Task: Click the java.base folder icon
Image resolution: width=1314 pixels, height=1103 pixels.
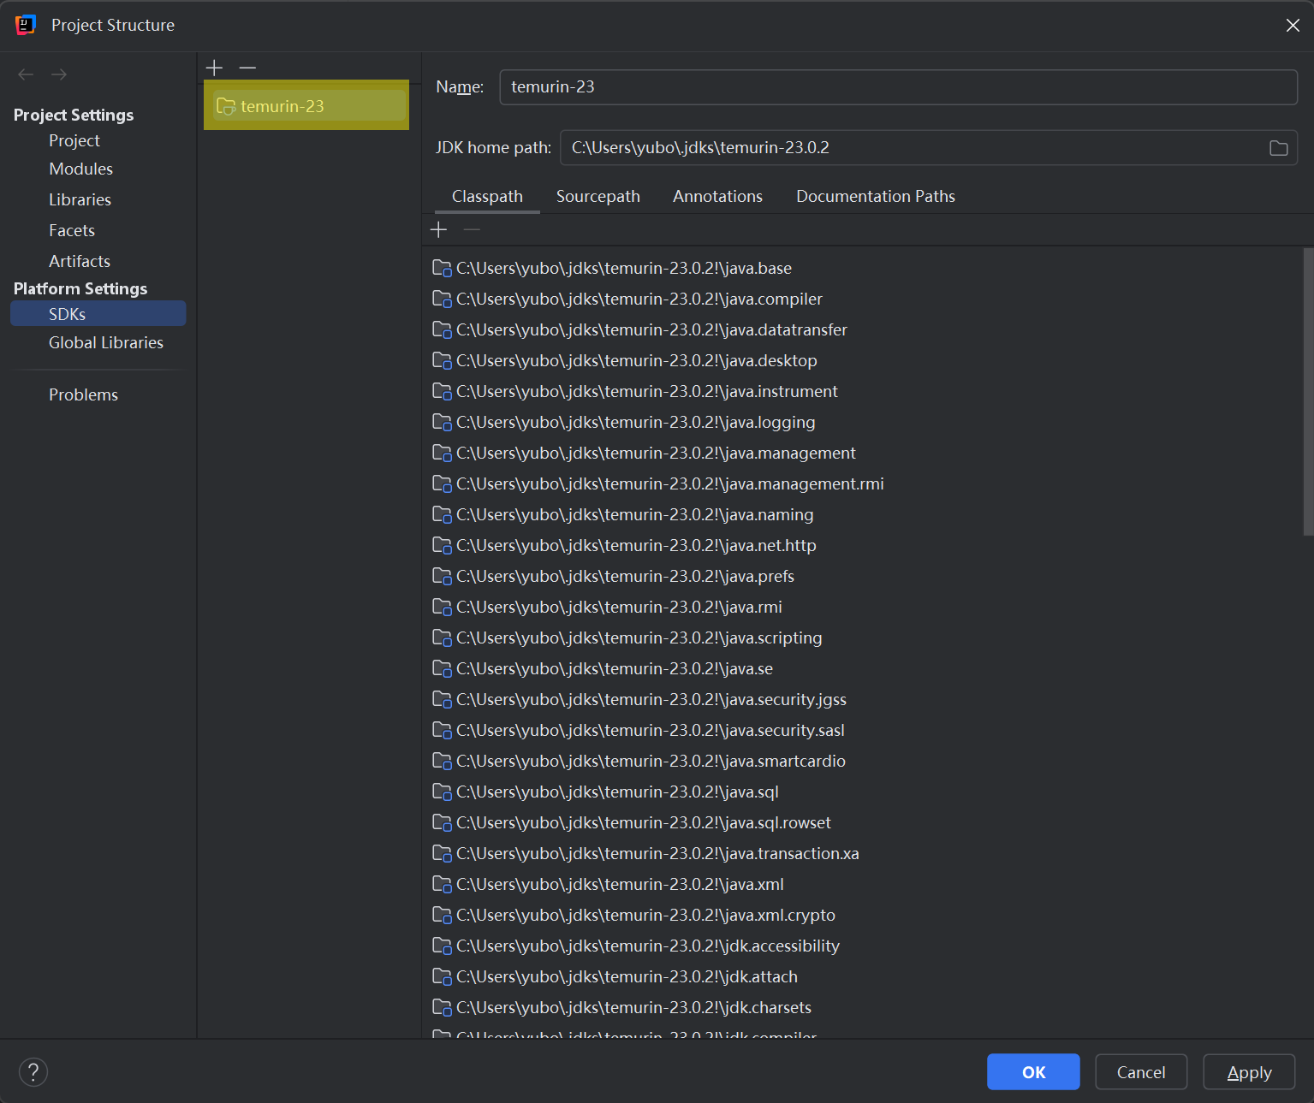Action: (442, 268)
